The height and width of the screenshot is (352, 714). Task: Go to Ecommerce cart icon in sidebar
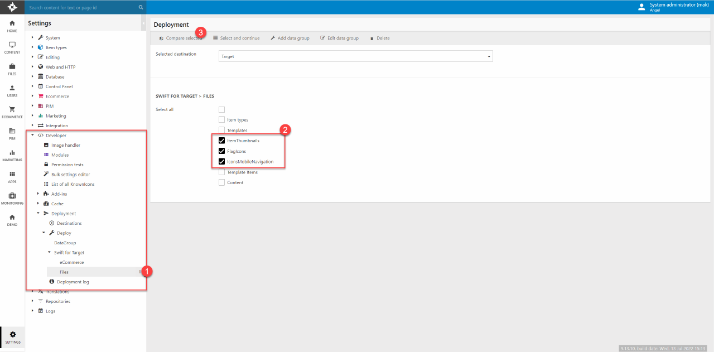12,112
